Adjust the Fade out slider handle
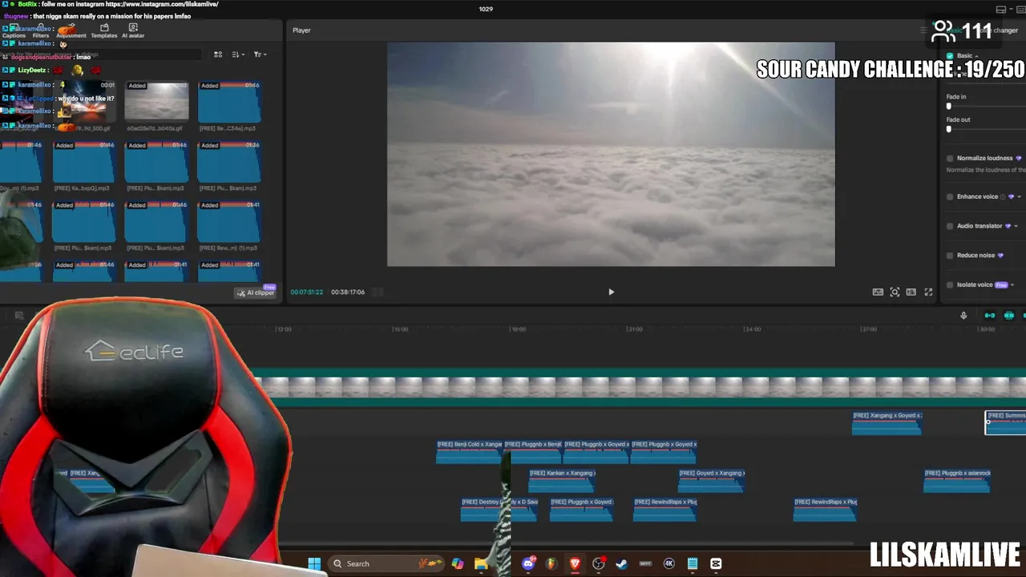 tap(949, 129)
